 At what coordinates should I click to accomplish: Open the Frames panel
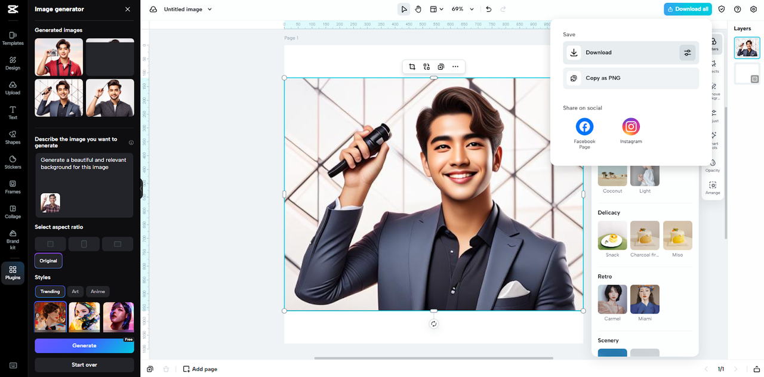click(x=13, y=187)
